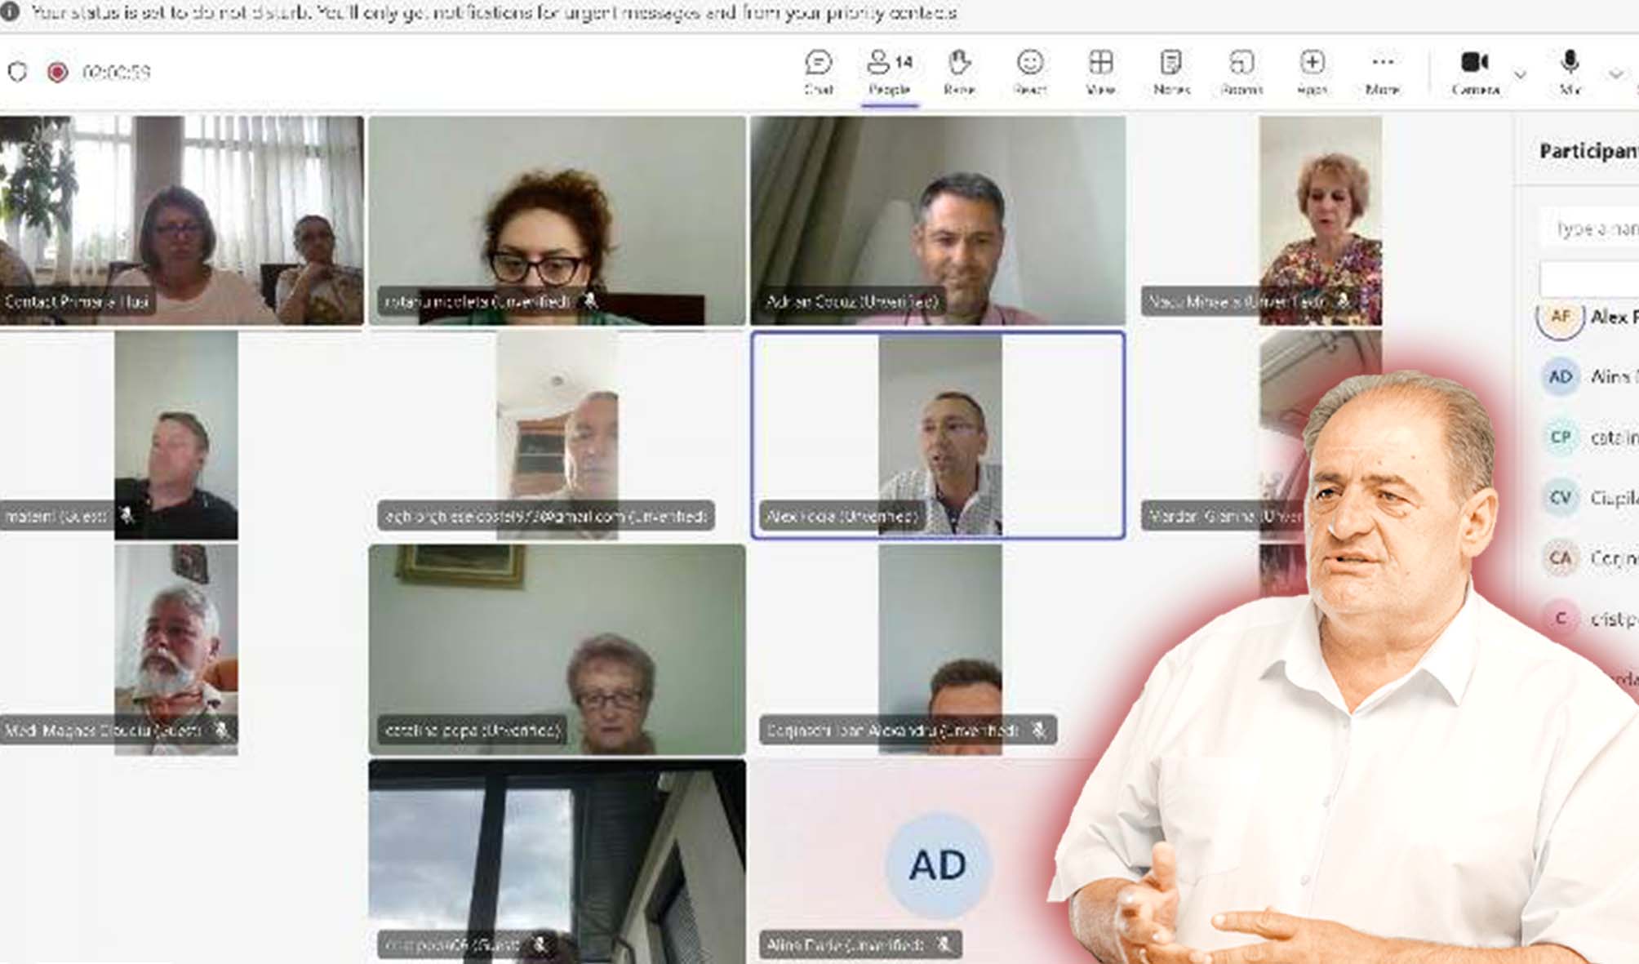Expand the microphone options dropdown arrow

[1615, 74]
